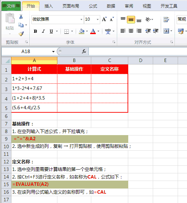
Task: Select column B header
Action: coord(74,60)
